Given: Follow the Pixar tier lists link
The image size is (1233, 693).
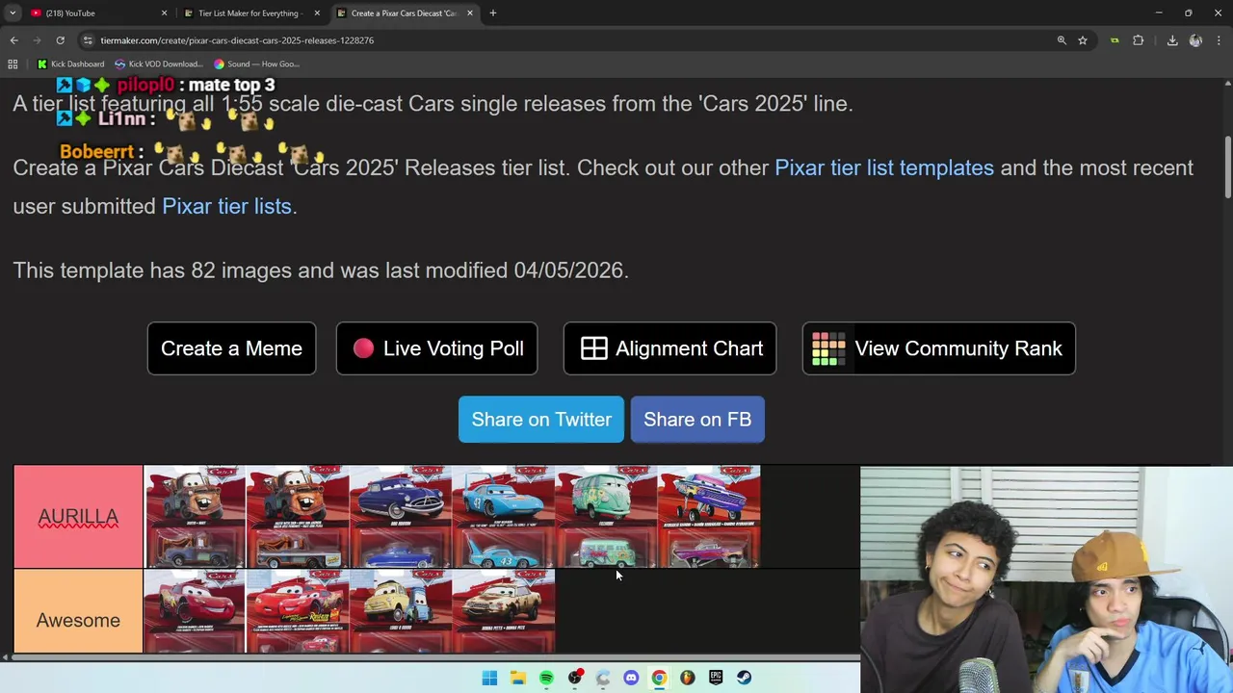Looking at the screenshot, I should point(226,206).
